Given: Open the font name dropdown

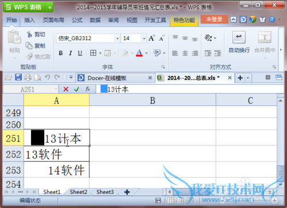Looking at the screenshot, I should [x=118, y=38].
